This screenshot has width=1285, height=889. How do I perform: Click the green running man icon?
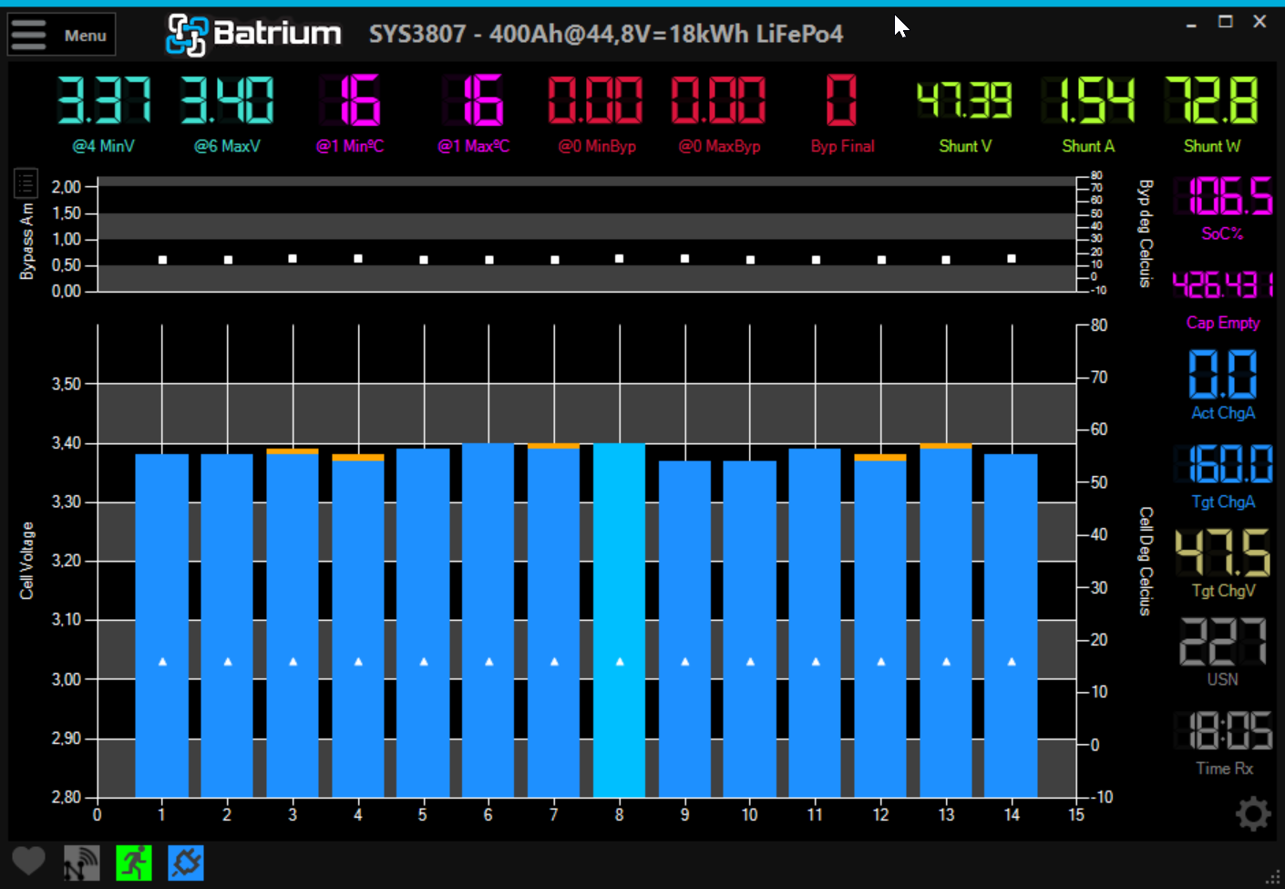tap(133, 863)
